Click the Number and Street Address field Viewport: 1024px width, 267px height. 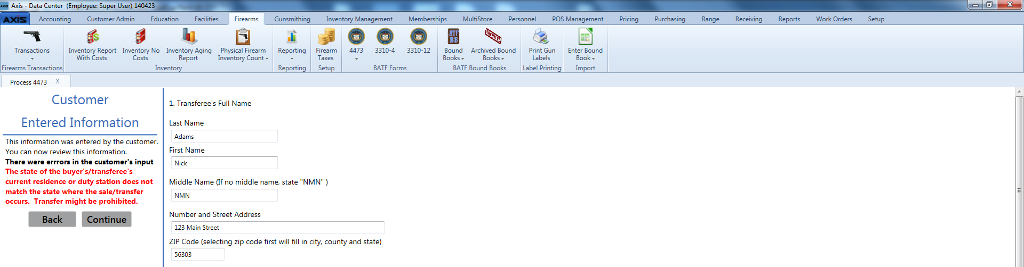coord(277,227)
